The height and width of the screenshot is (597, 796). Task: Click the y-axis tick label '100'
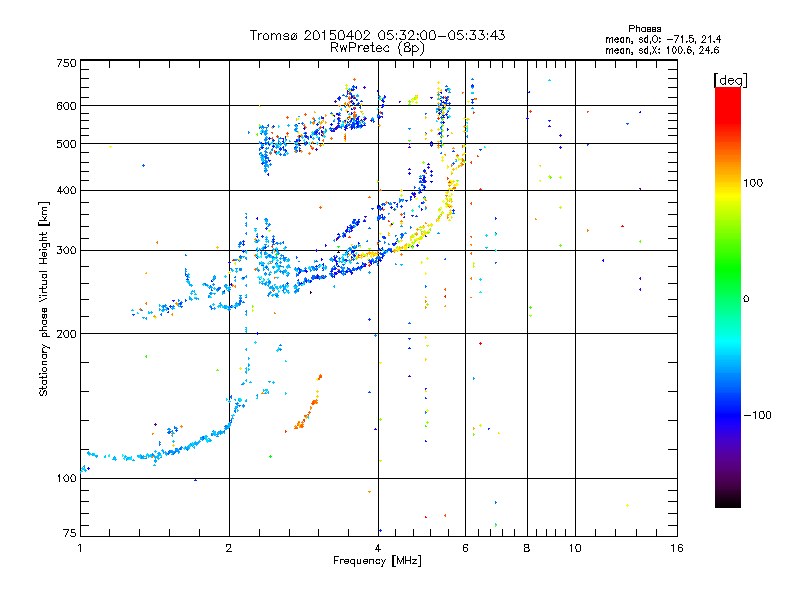tap(66, 478)
